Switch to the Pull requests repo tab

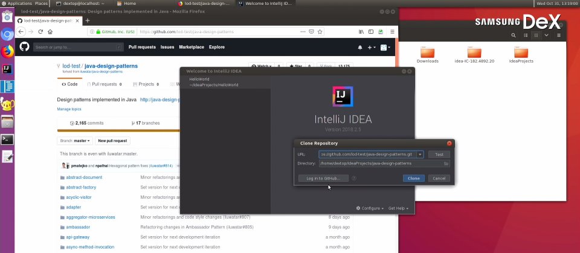pyautogui.click(x=105, y=84)
